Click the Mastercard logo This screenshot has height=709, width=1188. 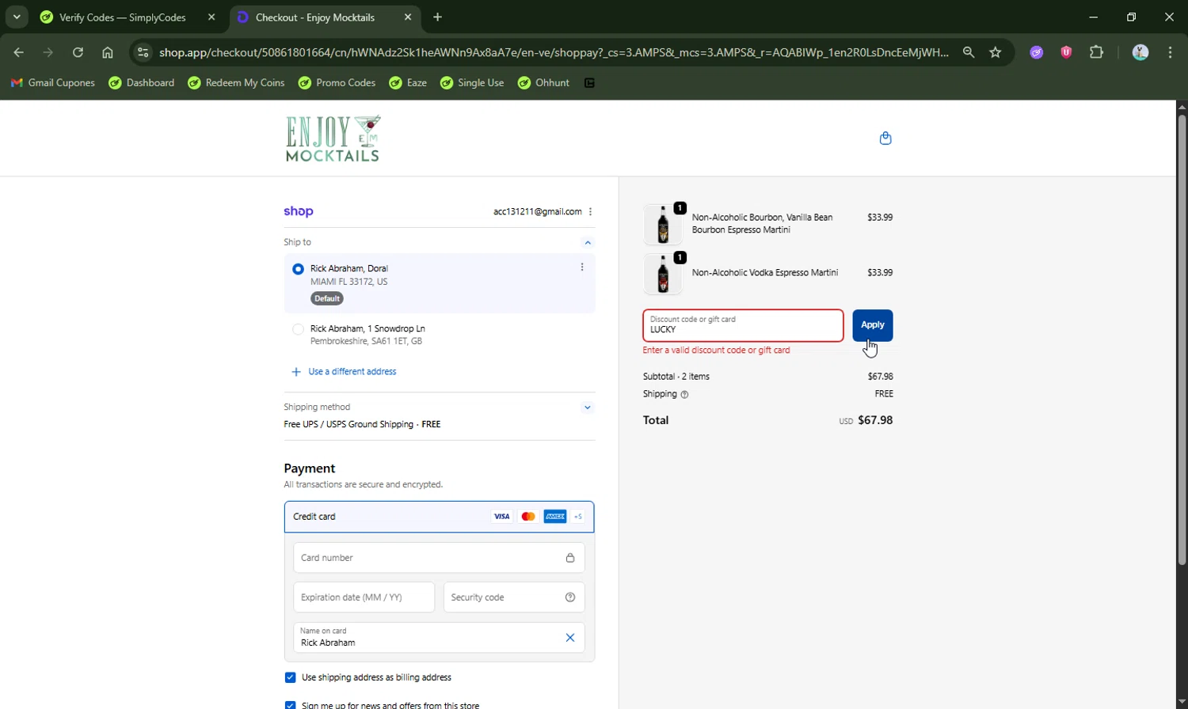tap(528, 517)
